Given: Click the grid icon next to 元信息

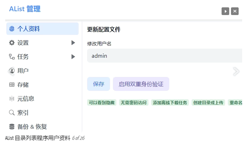Looking at the screenshot, I should [x=12, y=99].
